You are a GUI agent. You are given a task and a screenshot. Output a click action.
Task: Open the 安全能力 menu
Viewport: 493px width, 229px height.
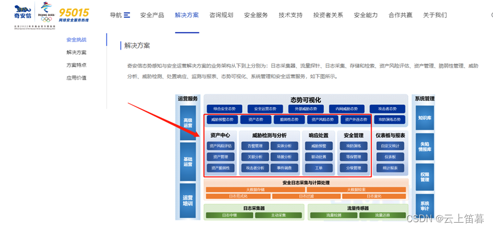click(366, 15)
